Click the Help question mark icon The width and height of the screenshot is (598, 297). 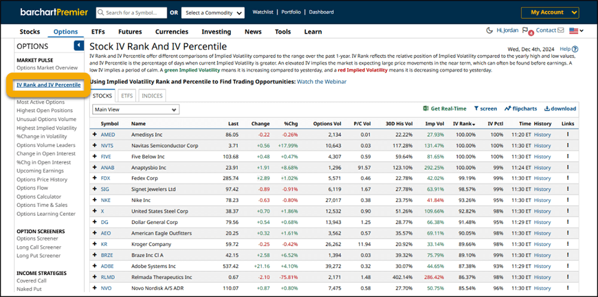point(575,49)
